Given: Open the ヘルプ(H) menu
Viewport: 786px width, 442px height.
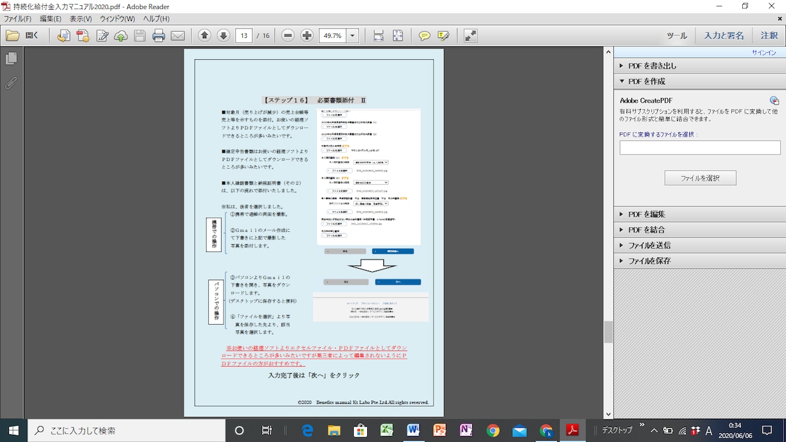Looking at the screenshot, I should [156, 19].
